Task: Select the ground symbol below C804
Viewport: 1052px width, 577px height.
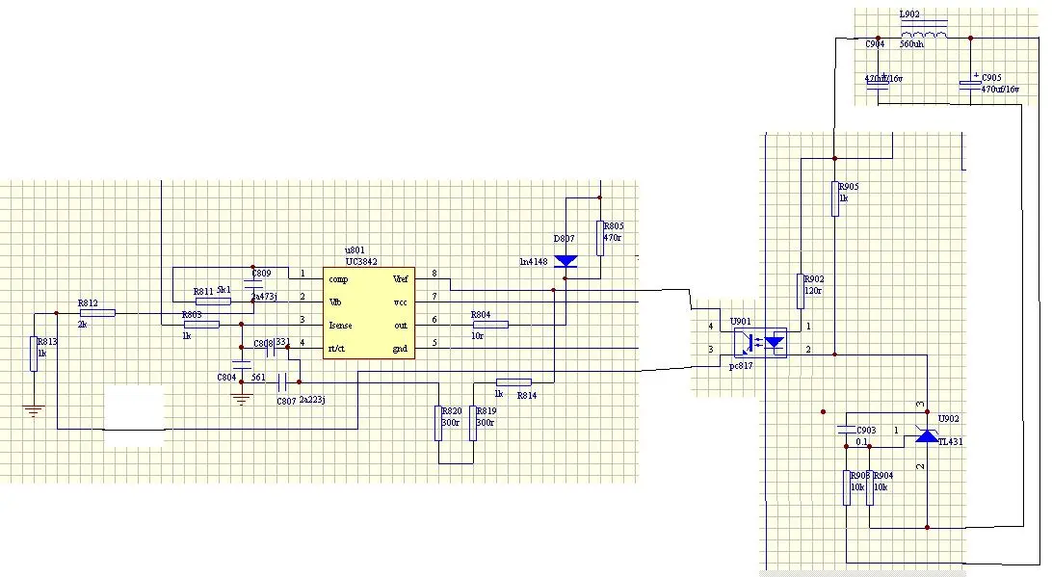Action: tap(242, 399)
